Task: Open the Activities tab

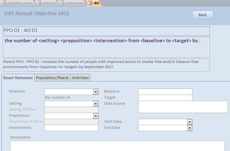Action: [80, 78]
